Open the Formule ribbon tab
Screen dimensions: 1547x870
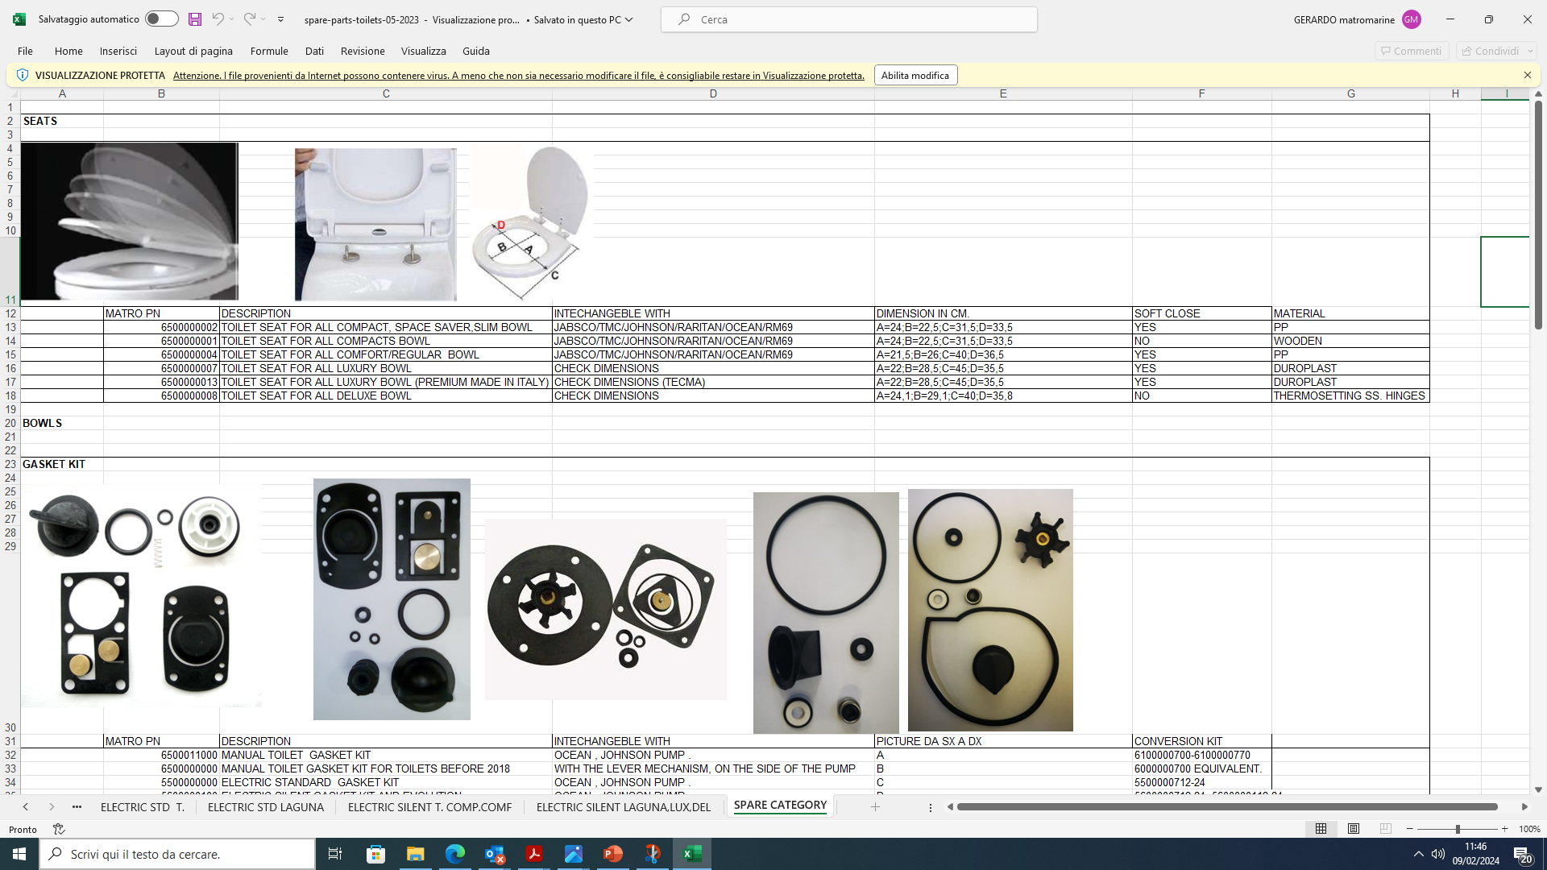coord(269,51)
